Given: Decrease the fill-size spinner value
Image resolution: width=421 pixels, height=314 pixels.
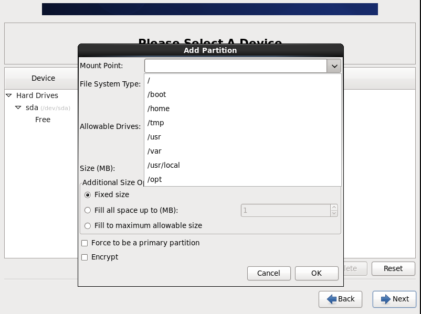Looking at the screenshot, I should pyautogui.click(x=334, y=213).
